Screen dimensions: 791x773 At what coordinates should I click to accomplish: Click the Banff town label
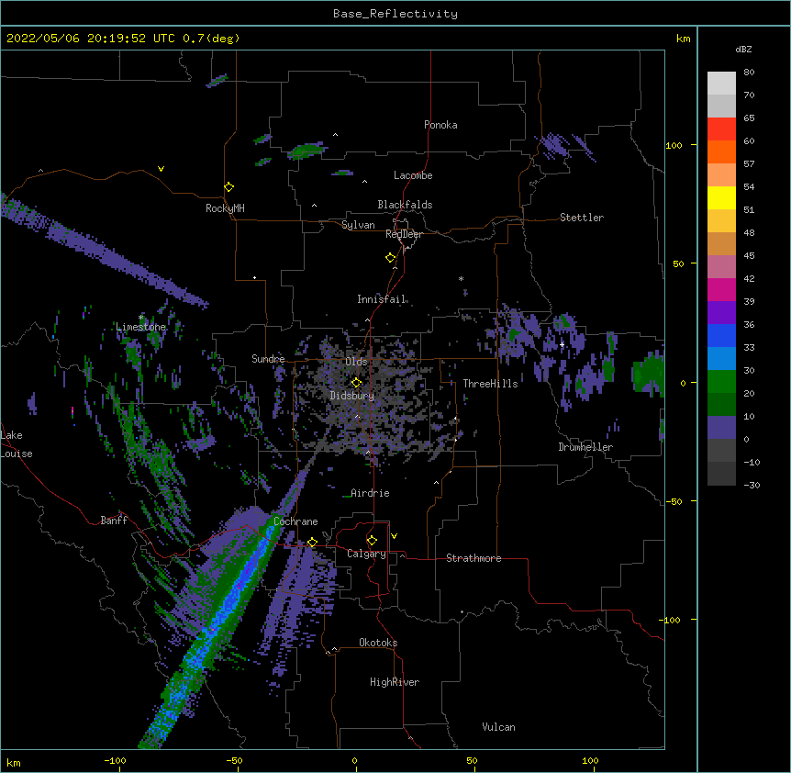(114, 521)
